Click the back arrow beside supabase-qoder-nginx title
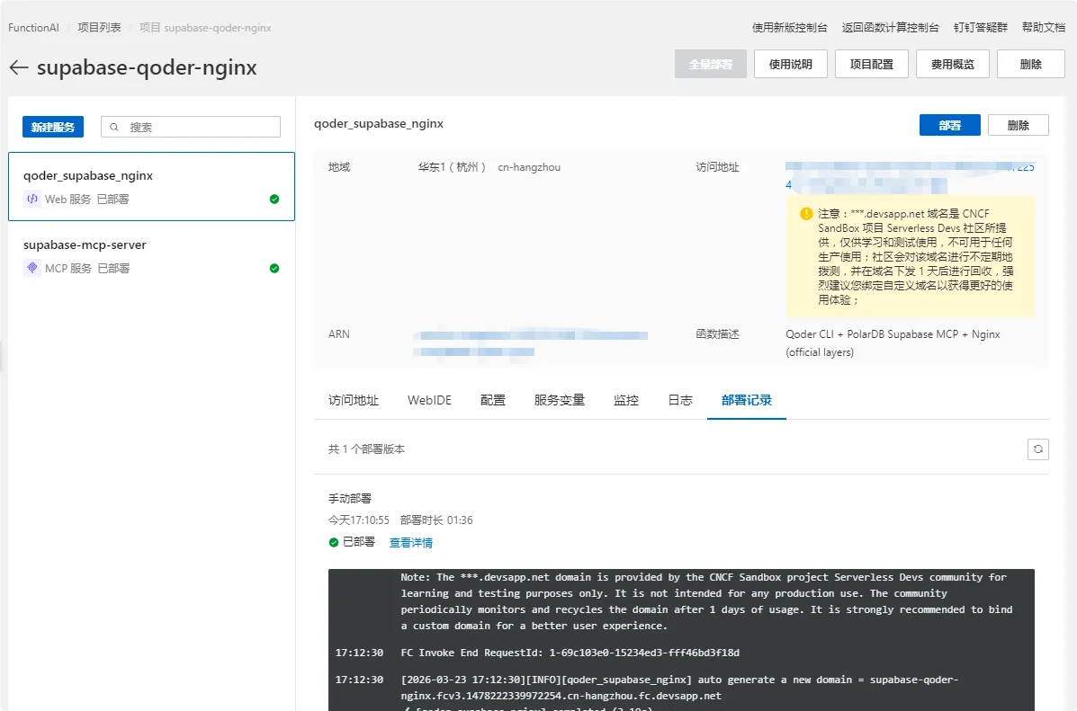Screen dimensions: 1077x711 tap(18, 67)
